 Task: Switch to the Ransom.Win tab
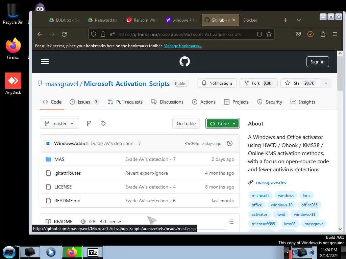click(x=142, y=20)
